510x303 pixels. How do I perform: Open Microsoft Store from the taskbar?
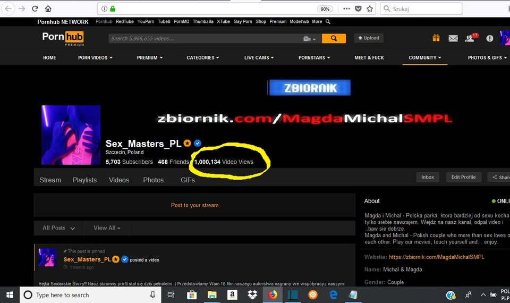192,295
